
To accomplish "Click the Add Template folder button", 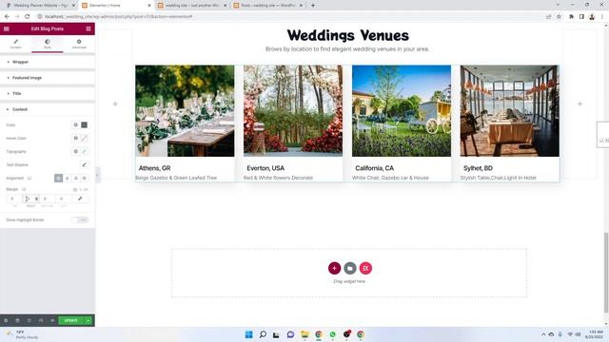I will 350,268.
